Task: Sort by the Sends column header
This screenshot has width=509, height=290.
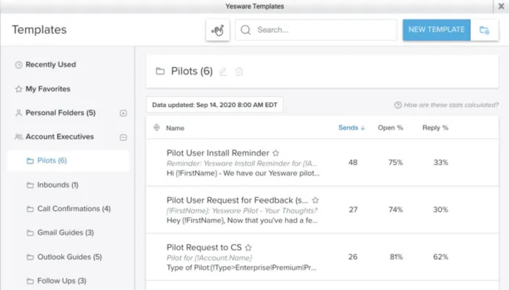Action: click(x=348, y=128)
